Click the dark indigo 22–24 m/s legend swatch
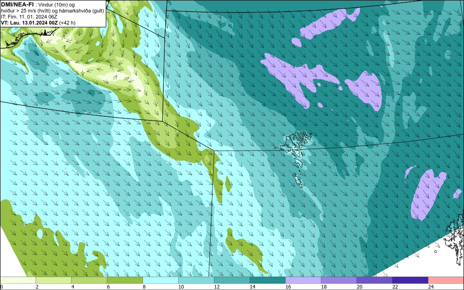464x290 pixels. click(410, 280)
